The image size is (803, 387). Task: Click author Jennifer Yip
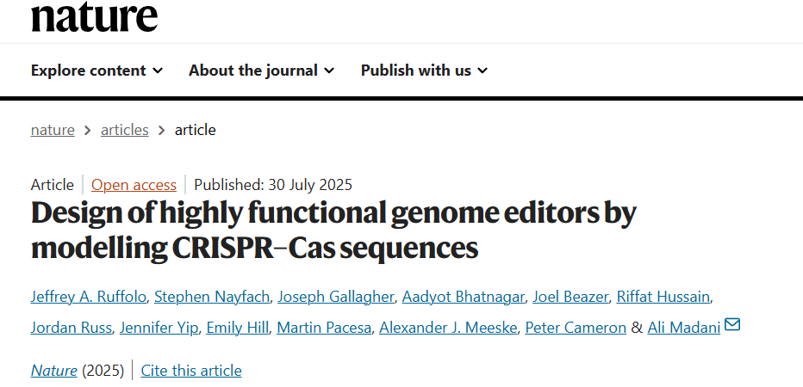(159, 328)
